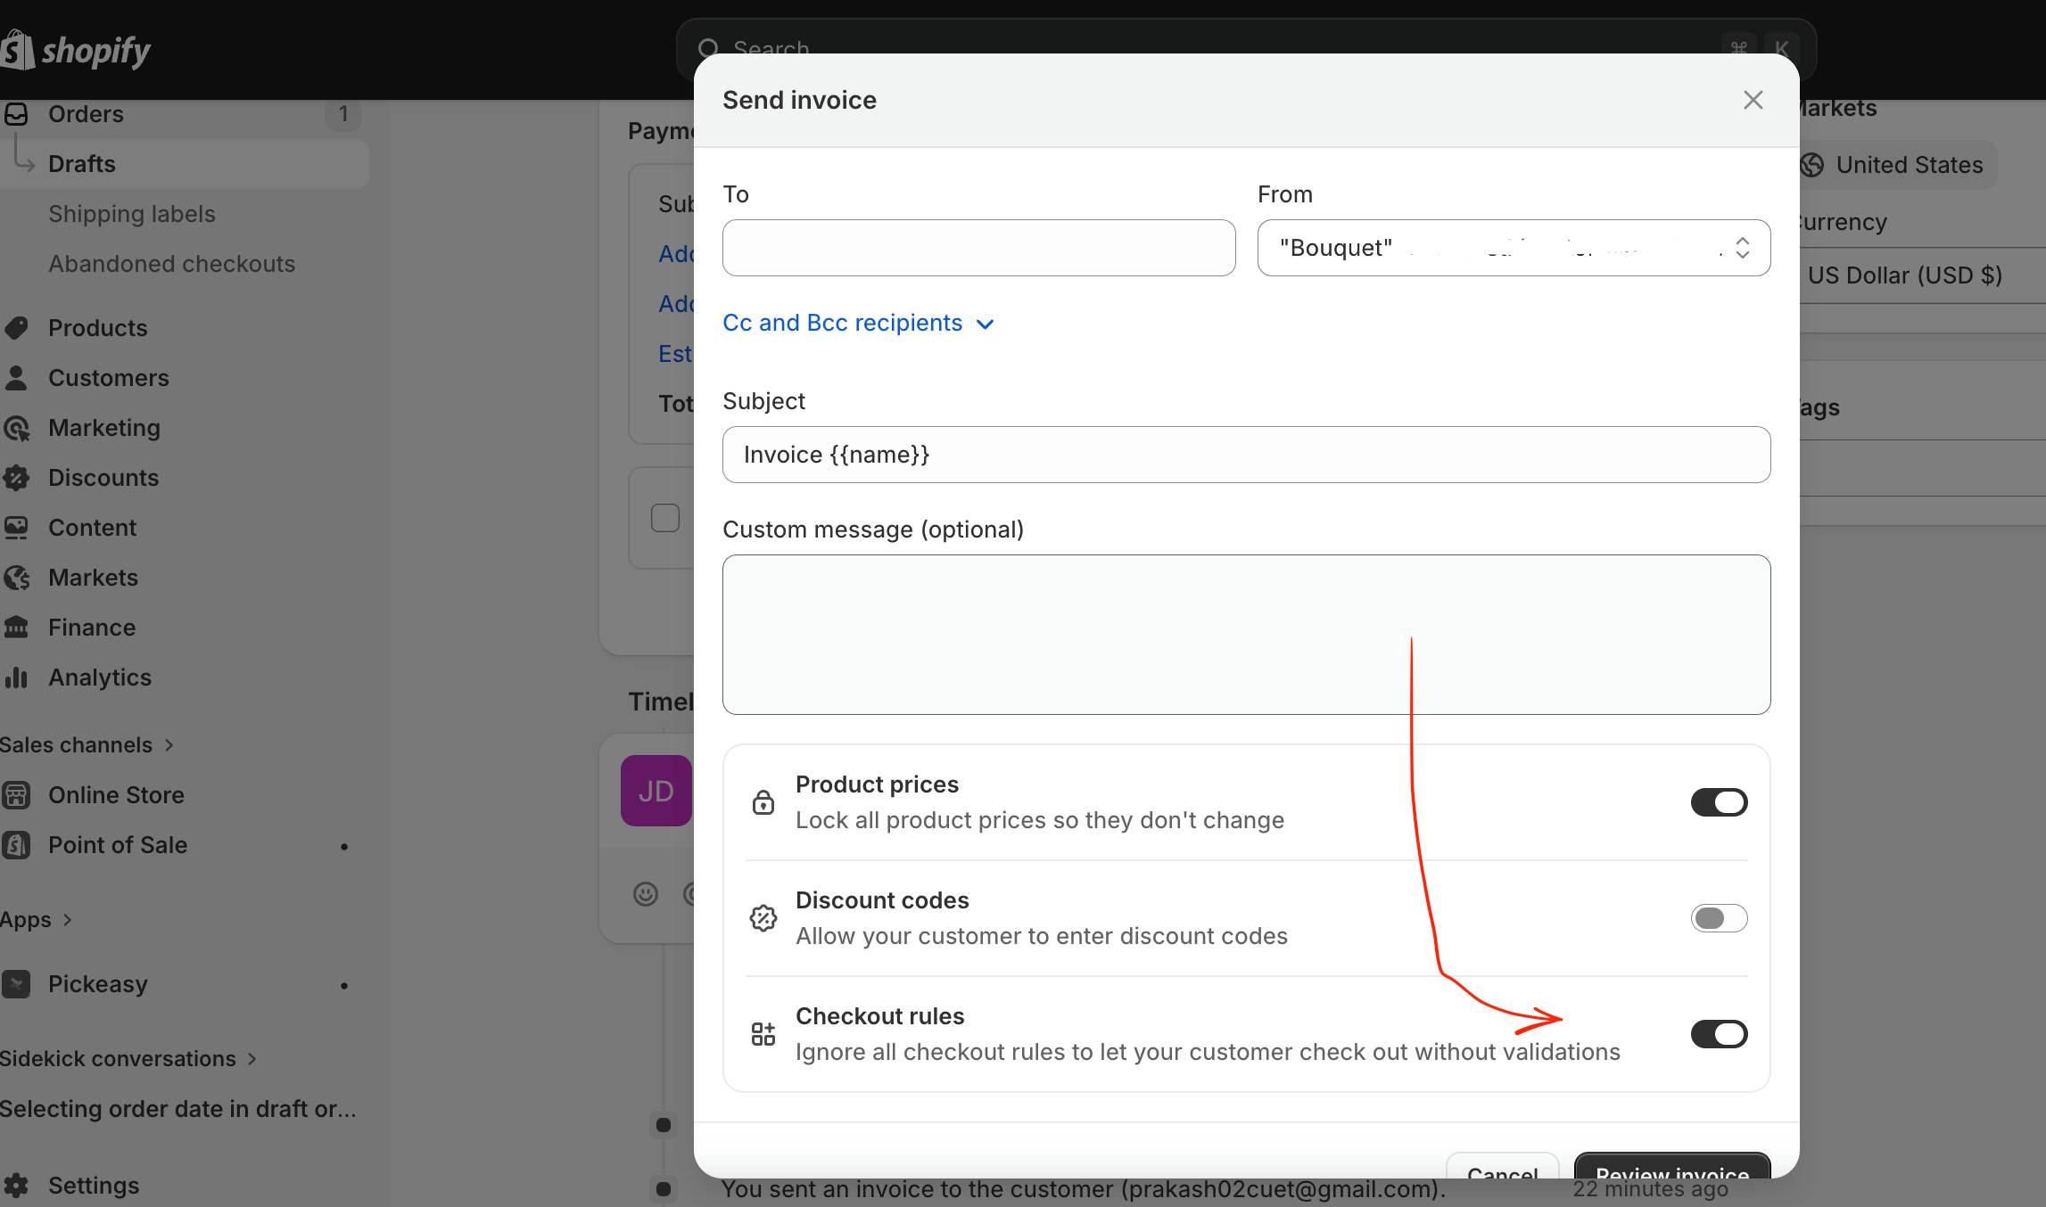
Task: Click the Shopify logo
Action: [77, 50]
